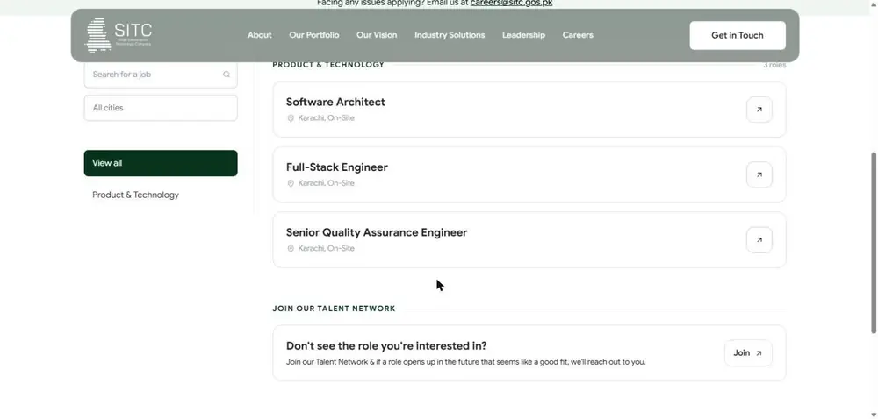The width and height of the screenshot is (878, 419).
Task: Click the scrollbar down arrow
Action: click(x=874, y=415)
